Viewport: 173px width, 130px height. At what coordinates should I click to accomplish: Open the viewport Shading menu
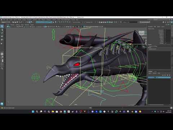click(x=12, y=25)
